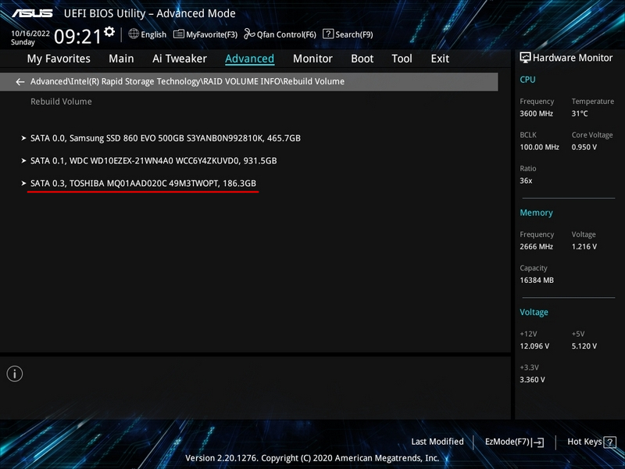Click the 09:21 clock time
Screen dimensions: 625x469
[x=77, y=37]
